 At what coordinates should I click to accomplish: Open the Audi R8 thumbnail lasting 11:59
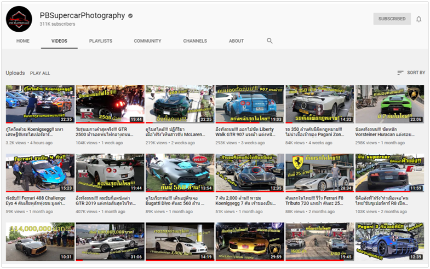[389, 173]
